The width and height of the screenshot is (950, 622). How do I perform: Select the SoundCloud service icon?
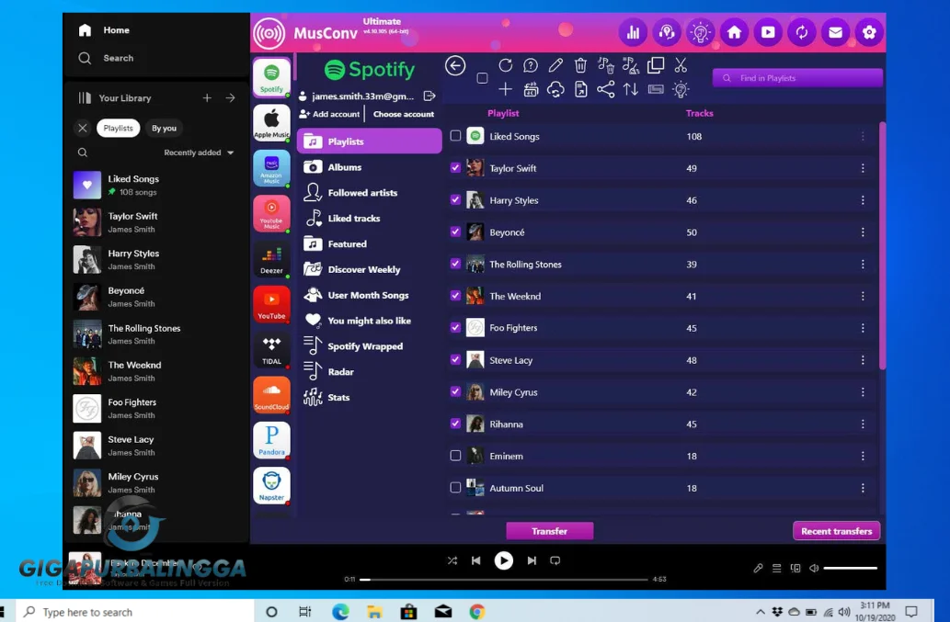tap(271, 394)
